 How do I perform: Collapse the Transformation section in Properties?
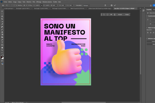(147, 16)
